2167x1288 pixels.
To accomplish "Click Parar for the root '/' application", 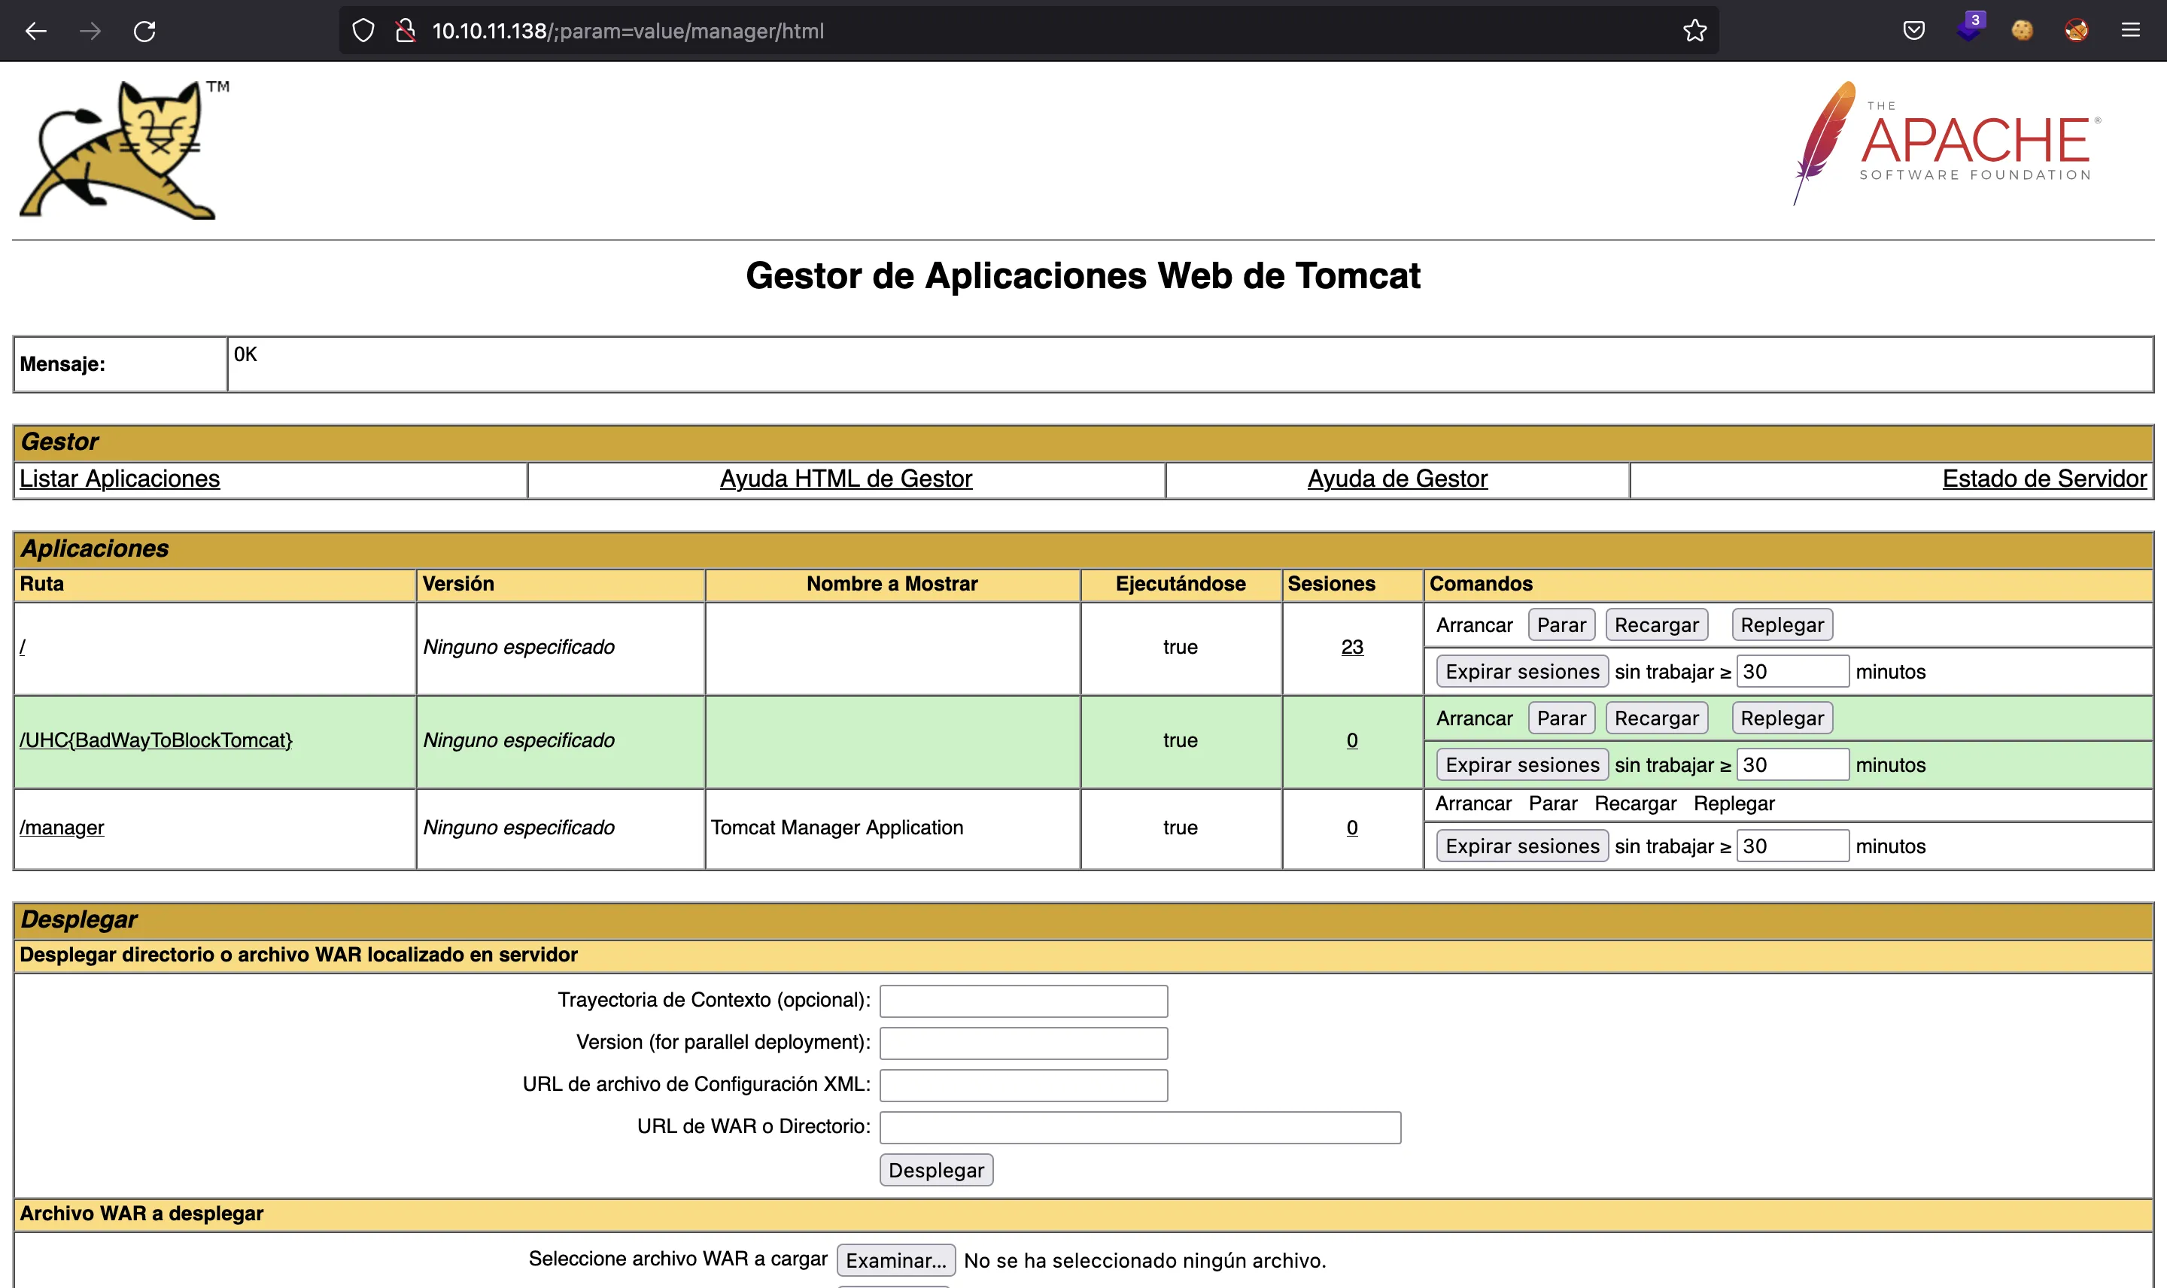I will point(1561,625).
